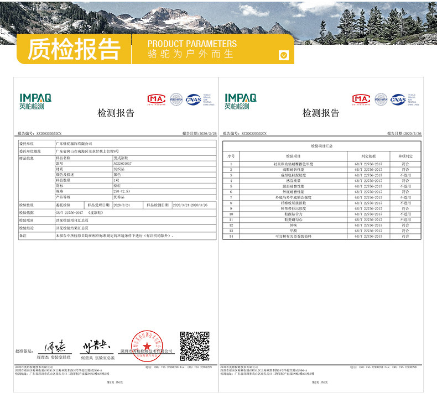Click the 样品信息 label cell
The width and height of the screenshot is (437, 398).
coord(37,177)
